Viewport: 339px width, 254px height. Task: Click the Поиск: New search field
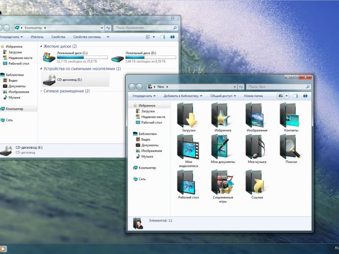278,87
